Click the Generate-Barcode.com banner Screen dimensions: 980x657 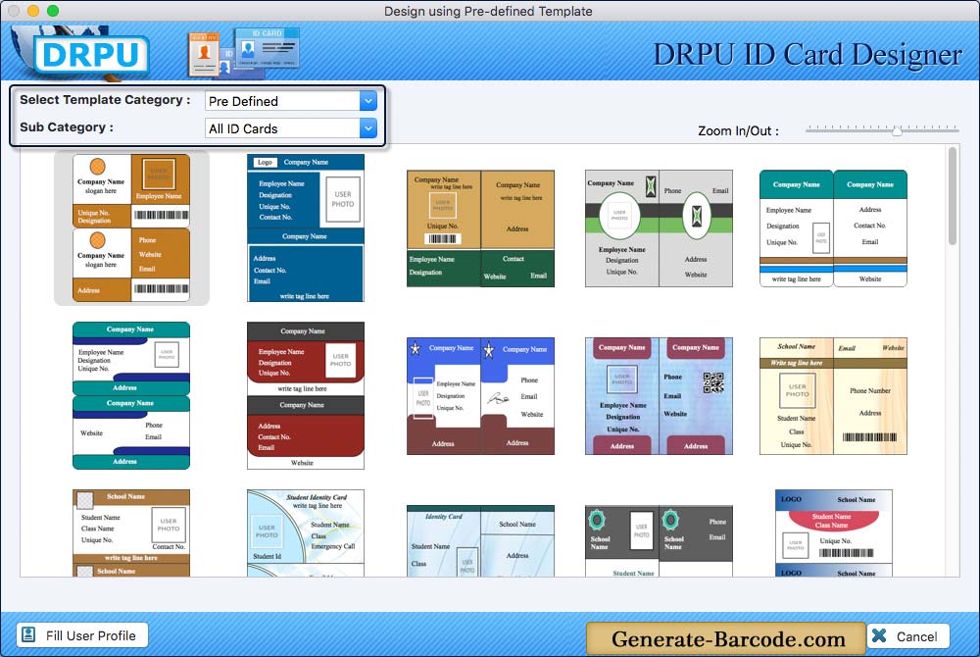(726, 639)
